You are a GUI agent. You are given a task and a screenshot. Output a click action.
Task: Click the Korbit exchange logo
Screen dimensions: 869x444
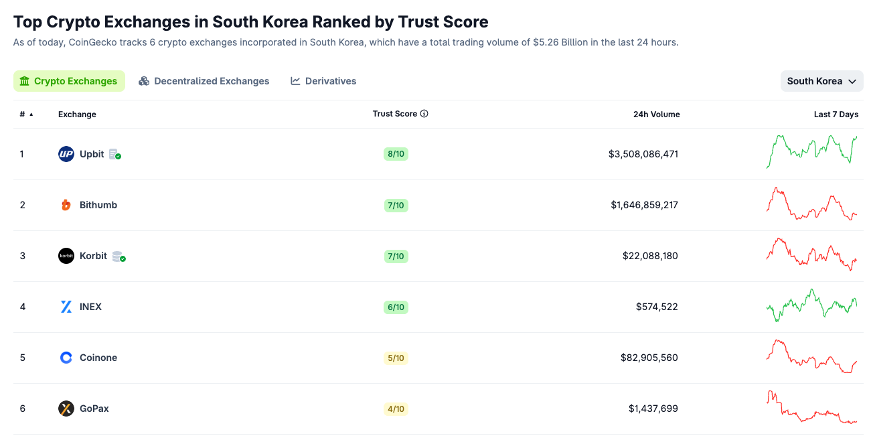point(66,256)
